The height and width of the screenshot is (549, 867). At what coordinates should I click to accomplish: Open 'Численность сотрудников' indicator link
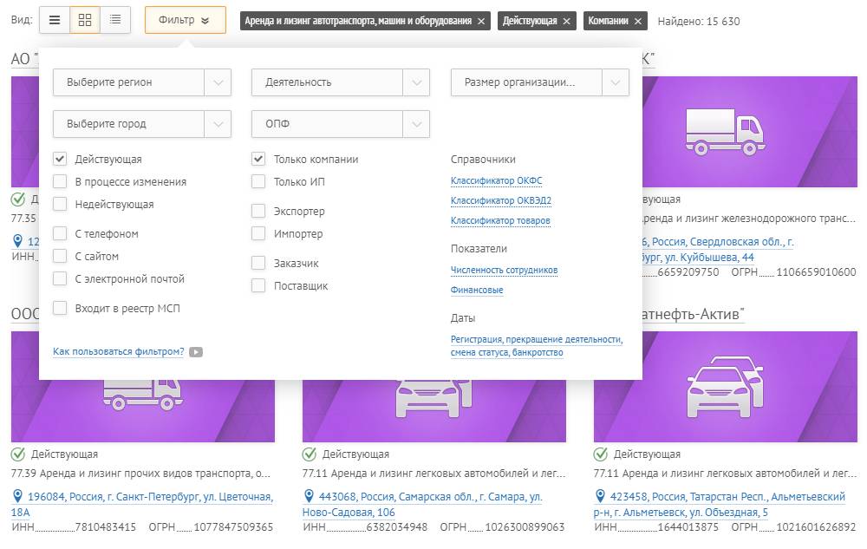click(x=504, y=271)
